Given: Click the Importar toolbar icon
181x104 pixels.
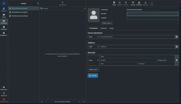Looking at the screenshot, I should coord(139,3).
